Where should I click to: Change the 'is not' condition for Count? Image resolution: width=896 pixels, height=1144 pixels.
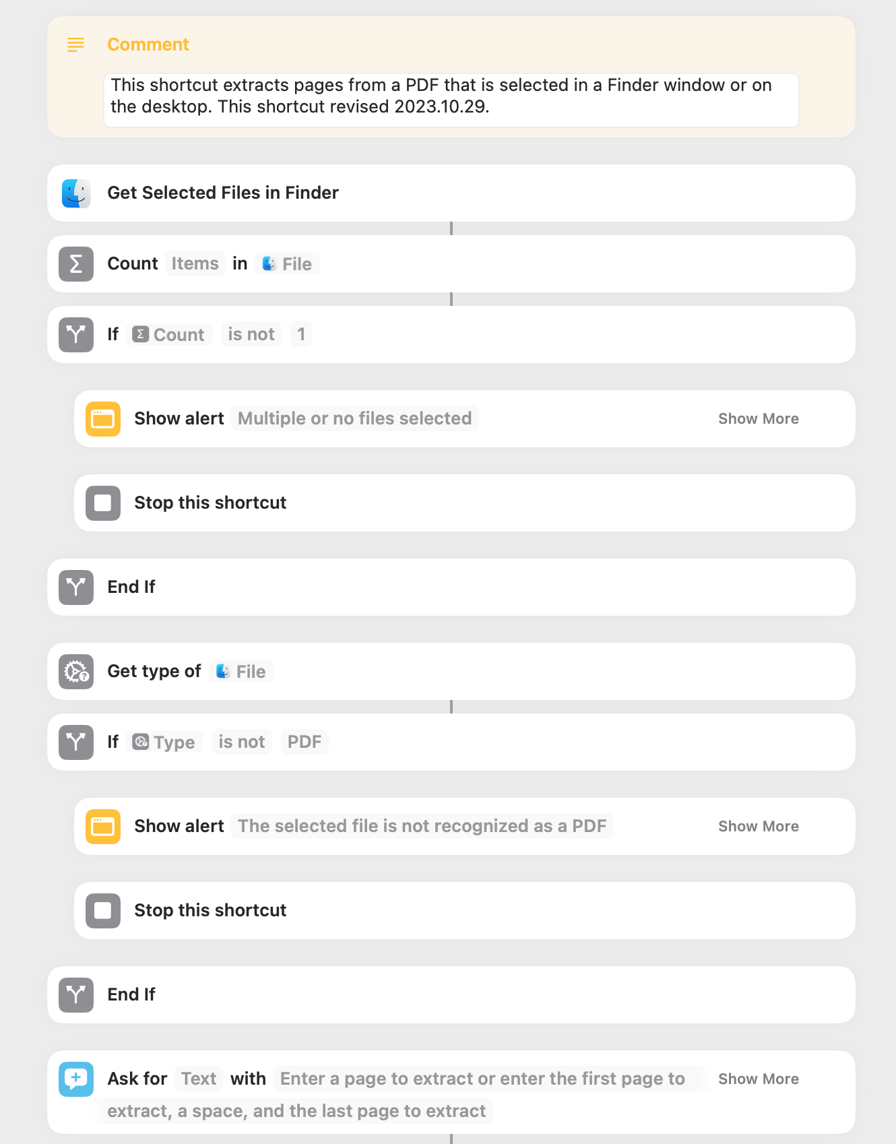point(251,334)
